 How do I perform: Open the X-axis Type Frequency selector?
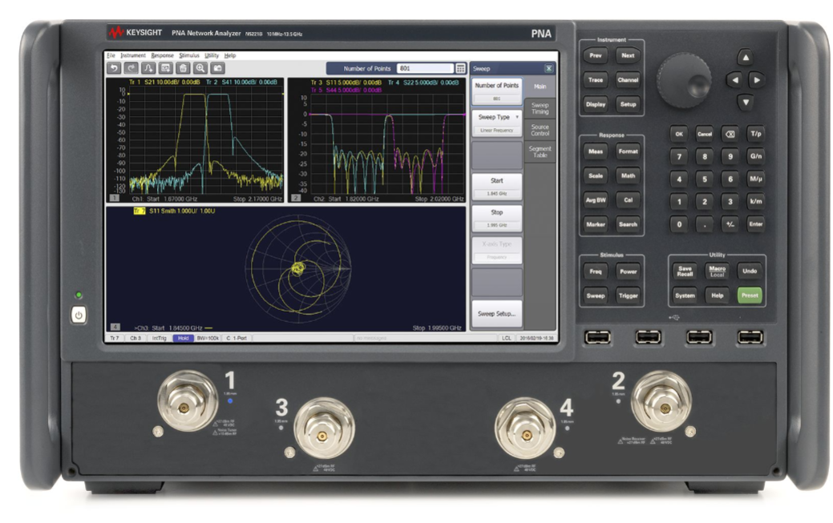[496, 251]
